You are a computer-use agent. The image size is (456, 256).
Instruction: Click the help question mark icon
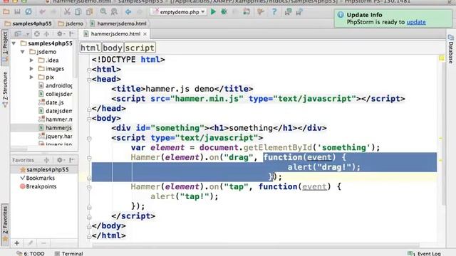click(x=274, y=12)
